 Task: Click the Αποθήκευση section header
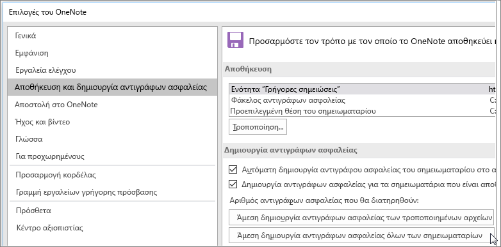pyautogui.click(x=249, y=69)
